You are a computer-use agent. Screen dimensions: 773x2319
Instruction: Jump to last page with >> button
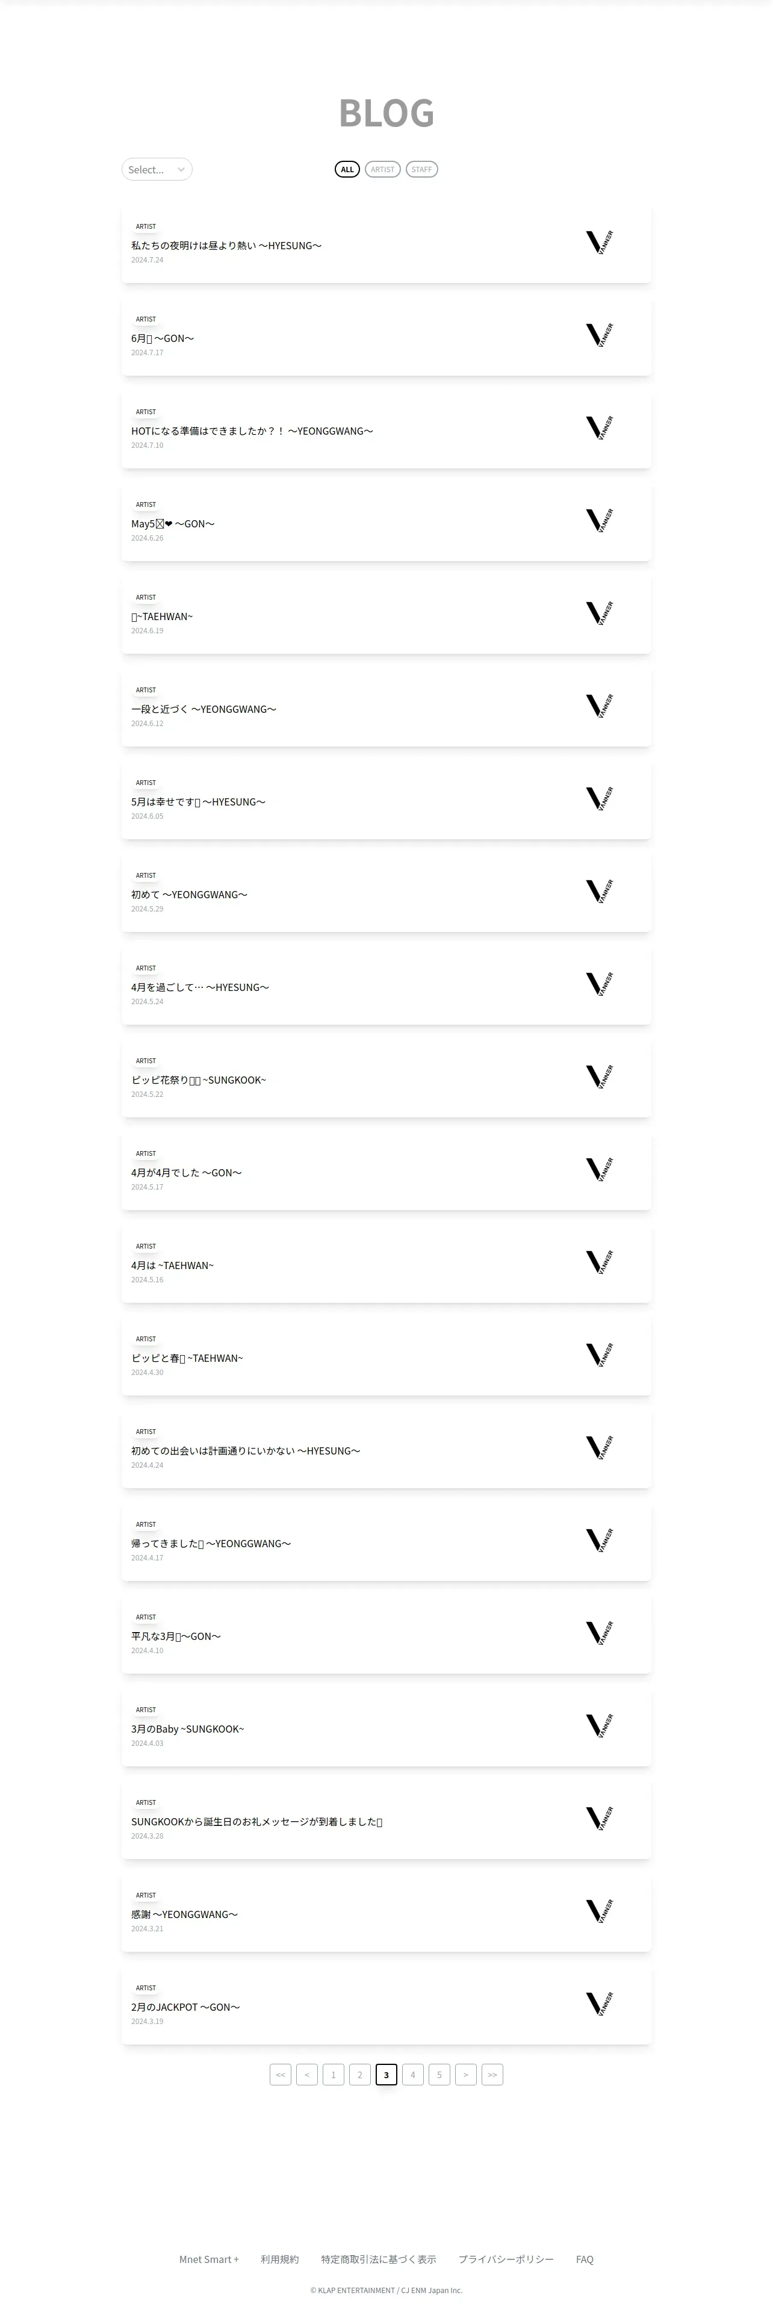tap(492, 2075)
